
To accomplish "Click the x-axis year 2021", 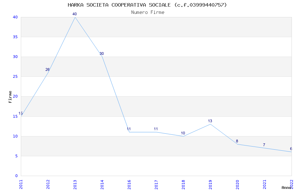I will [x=265, y=184].
